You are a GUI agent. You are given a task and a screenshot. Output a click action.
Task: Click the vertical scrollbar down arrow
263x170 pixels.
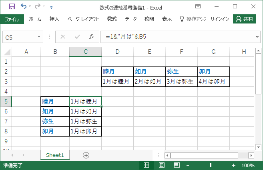pos(258,147)
